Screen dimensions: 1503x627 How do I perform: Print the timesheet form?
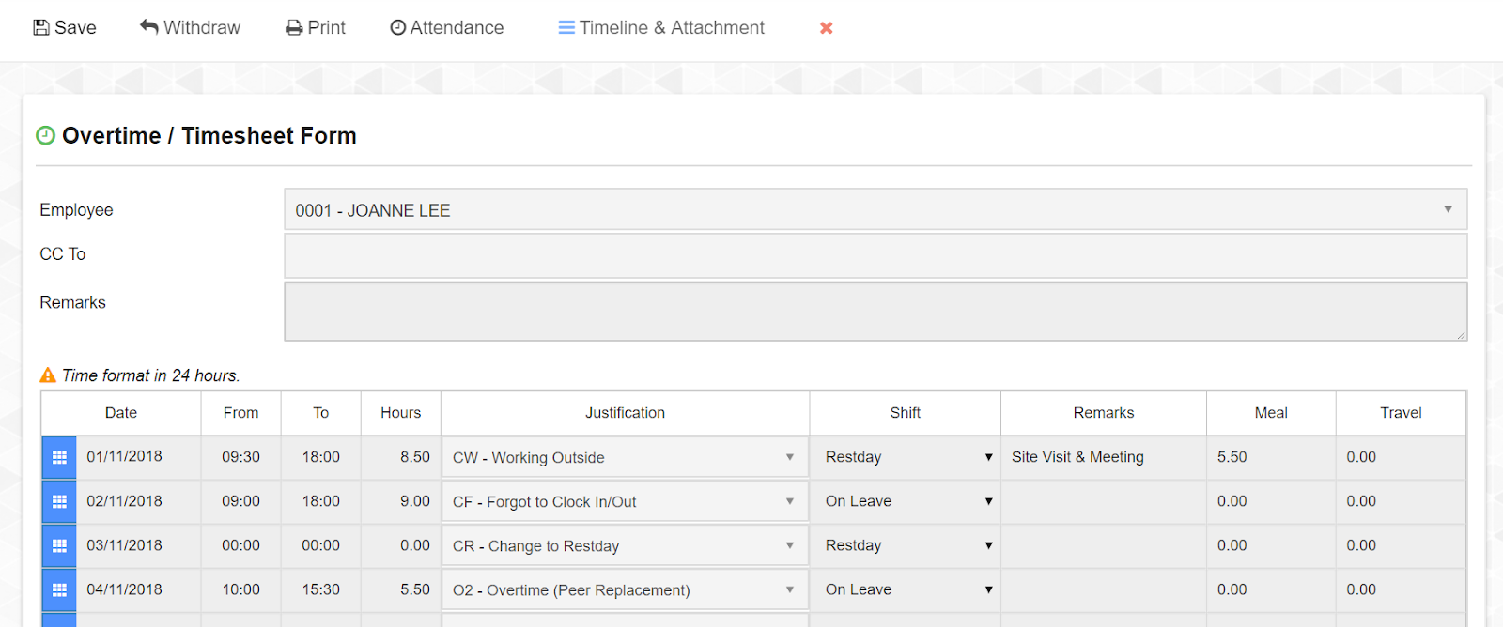tap(316, 28)
